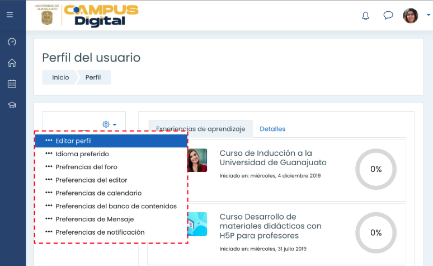
Task: Open Curso Desarrollo de materiales didácticos
Action: tap(270, 226)
